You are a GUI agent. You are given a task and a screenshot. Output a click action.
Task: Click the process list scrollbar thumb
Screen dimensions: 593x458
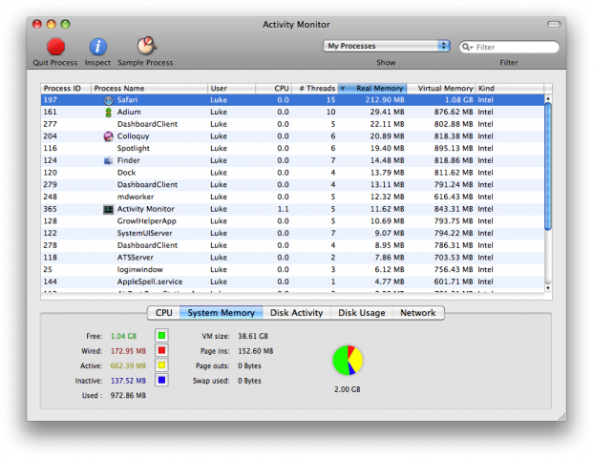click(548, 166)
